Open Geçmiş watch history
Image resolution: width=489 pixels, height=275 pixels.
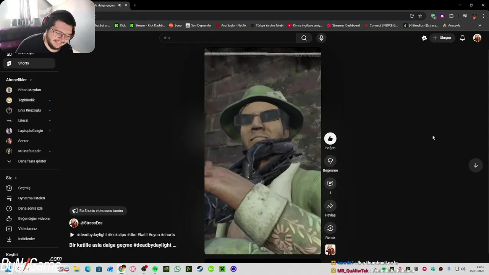click(29, 188)
